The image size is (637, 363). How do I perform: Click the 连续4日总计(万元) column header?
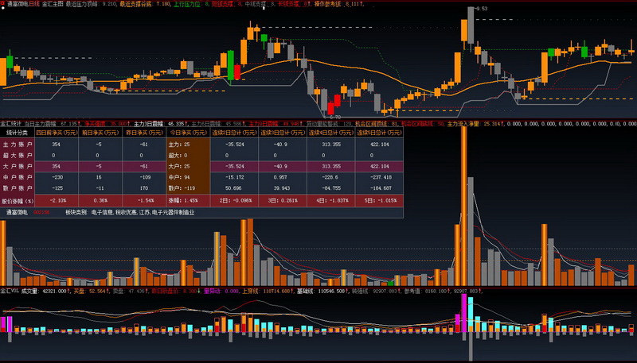[331, 133]
